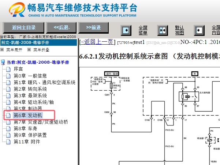Open 第9章 保护装置
Viewport: 220px width, 165px height.
click(30, 135)
